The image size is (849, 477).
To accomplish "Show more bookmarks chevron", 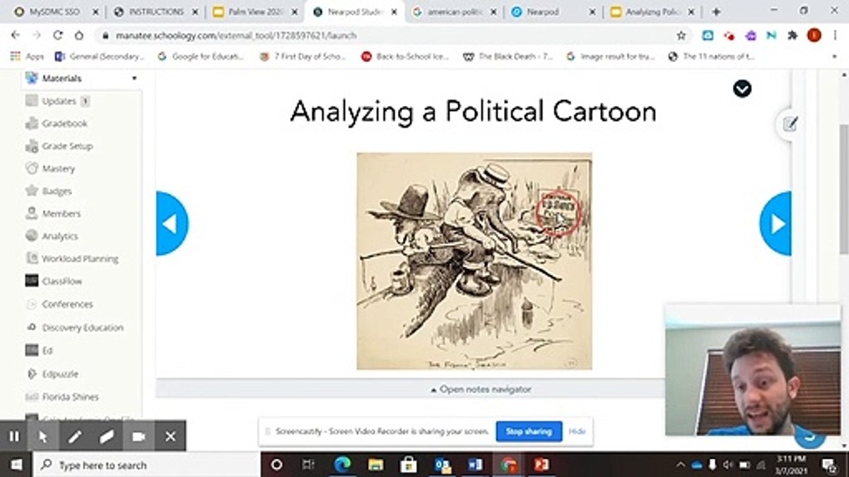I will coord(834,56).
